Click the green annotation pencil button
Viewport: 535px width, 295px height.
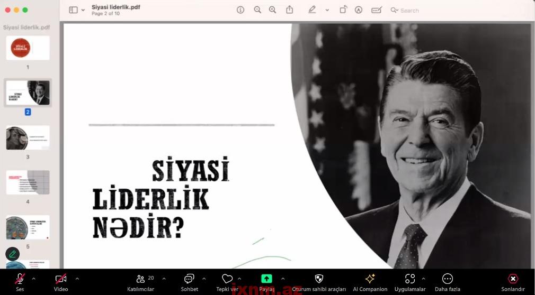click(x=12, y=254)
